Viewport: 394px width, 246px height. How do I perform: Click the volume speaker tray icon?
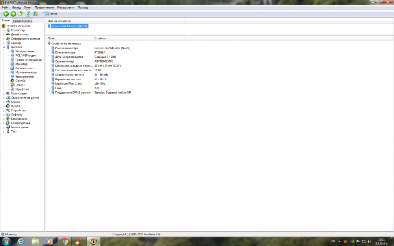(369, 242)
